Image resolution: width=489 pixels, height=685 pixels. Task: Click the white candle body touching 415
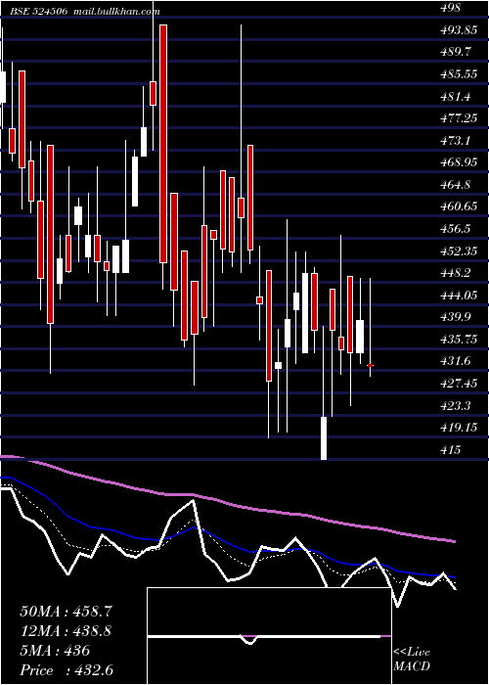click(x=324, y=438)
